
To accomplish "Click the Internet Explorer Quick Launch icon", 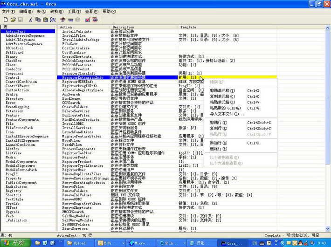I will point(53,243).
